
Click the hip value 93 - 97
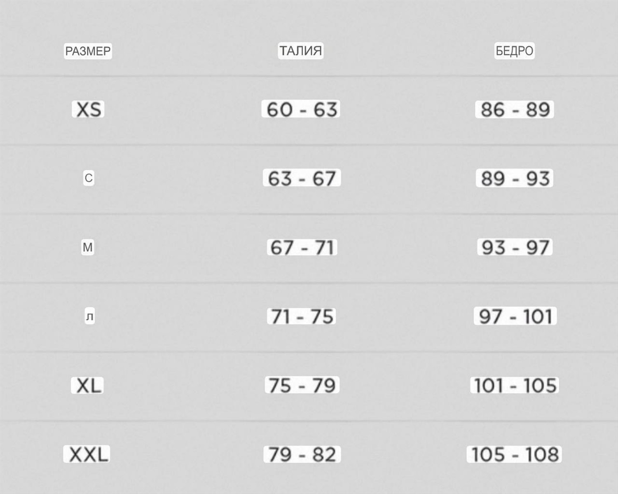click(515, 247)
